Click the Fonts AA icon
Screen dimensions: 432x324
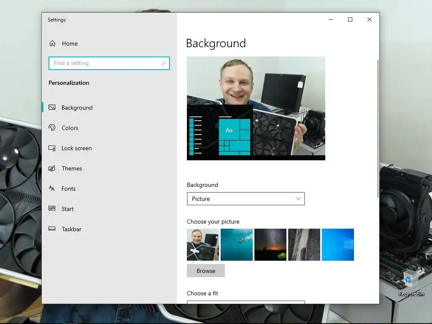coord(52,189)
